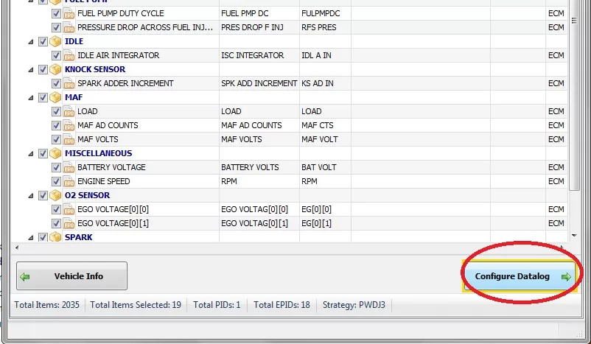Collapse the SPARK group
Image resolution: width=591 pixels, height=344 pixels.
[31, 238]
